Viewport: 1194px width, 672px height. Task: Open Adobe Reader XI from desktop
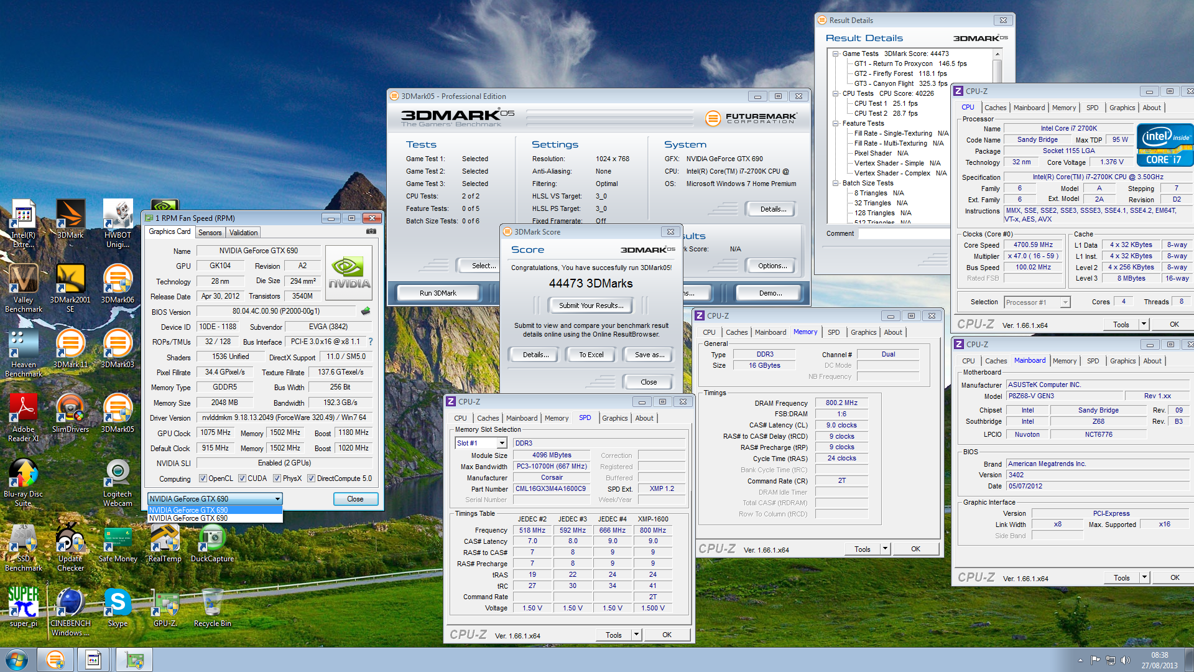pos(24,418)
